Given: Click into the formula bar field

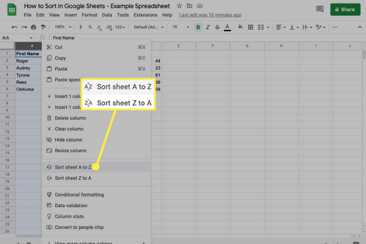Looking at the screenshot, I should point(208,38).
